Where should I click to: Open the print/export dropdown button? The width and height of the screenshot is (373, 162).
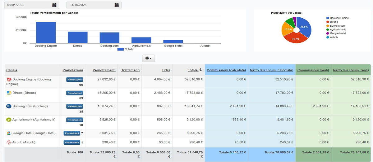point(148,58)
